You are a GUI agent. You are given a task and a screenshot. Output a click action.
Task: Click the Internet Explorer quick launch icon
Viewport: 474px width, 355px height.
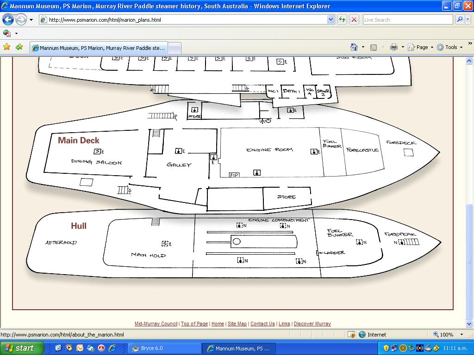[112, 348]
